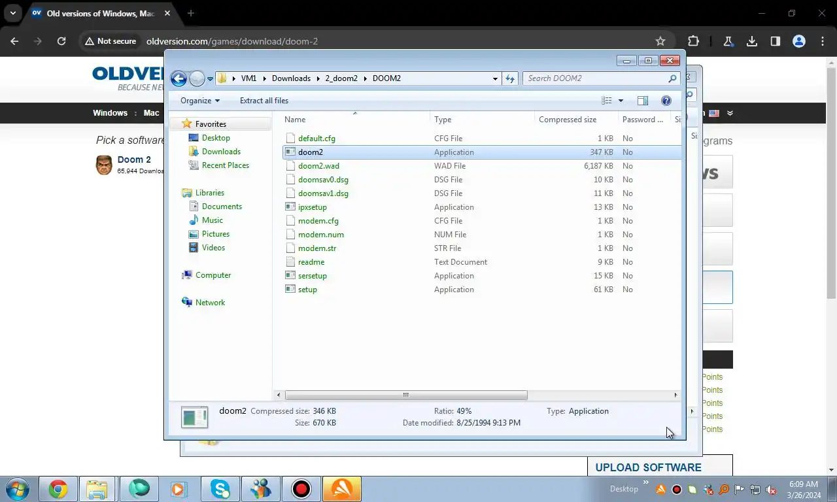Bookmark this page with the star
Image resolution: width=837 pixels, height=502 pixels.
point(660,41)
